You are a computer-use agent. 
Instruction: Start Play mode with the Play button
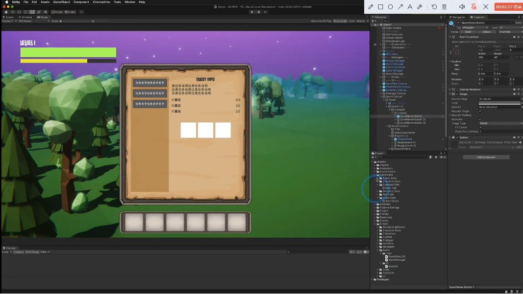(x=252, y=12)
